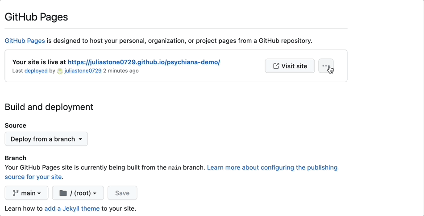
Task: Open the main branch selector dropdown
Action: click(26, 193)
